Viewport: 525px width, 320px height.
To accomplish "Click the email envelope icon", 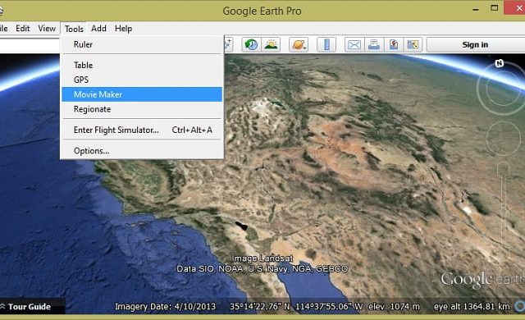I will click(x=354, y=44).
